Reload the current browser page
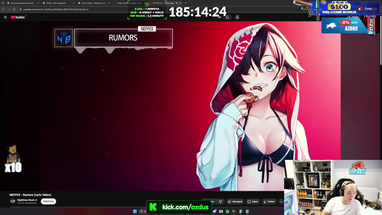Screen dimensions: 382x215 (14, 9)
